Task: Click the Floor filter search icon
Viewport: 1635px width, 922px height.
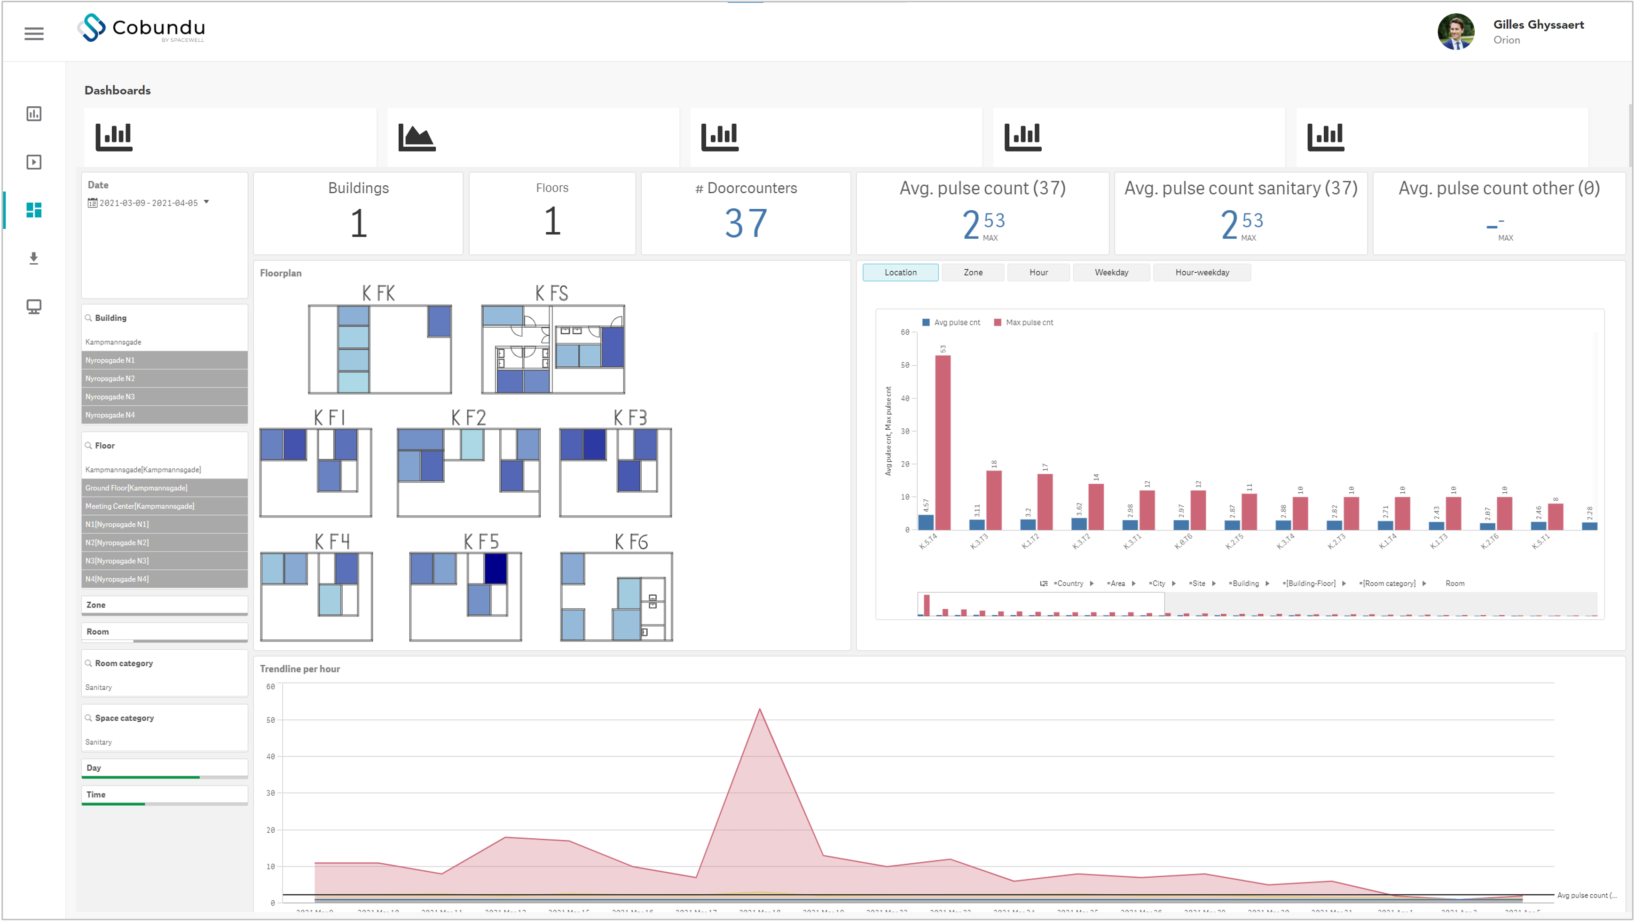Action: click(x=88, y=446)
